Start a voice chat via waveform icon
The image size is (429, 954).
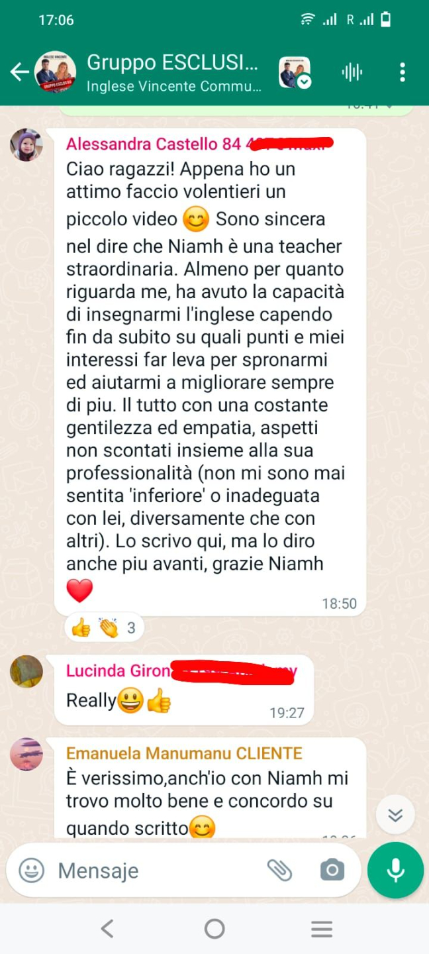pos(352,72)
